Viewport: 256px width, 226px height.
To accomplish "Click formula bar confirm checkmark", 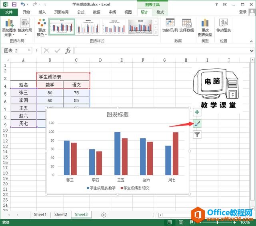I will coord(57,51).
